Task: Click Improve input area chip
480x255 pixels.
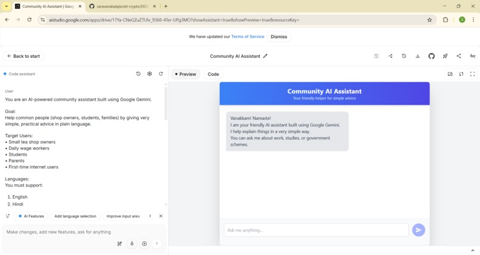Action: [x=123, y=216]
